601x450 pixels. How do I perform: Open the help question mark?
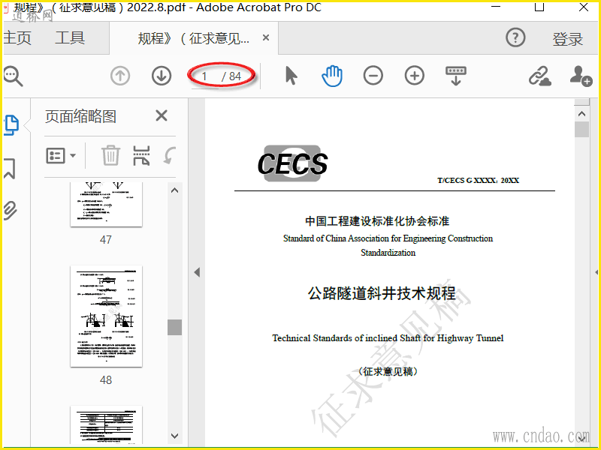[x=515, y=37]
